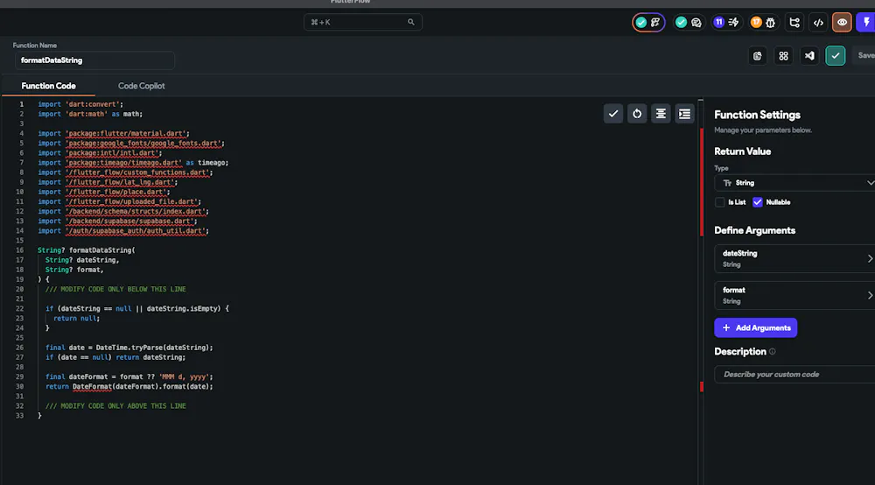The image size is (875, 485).
Task: Click the google_fonts import on line 5
Action: point(131,144)
